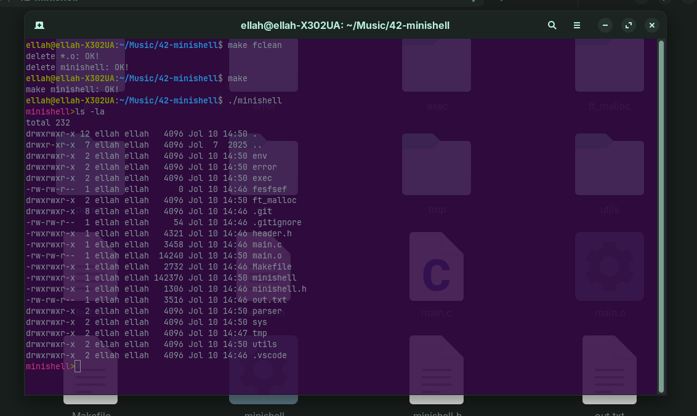The width and height of the screenshot is (697, 416).
Task: Click the ./minishell command text
Action: (x=255, y=100)
